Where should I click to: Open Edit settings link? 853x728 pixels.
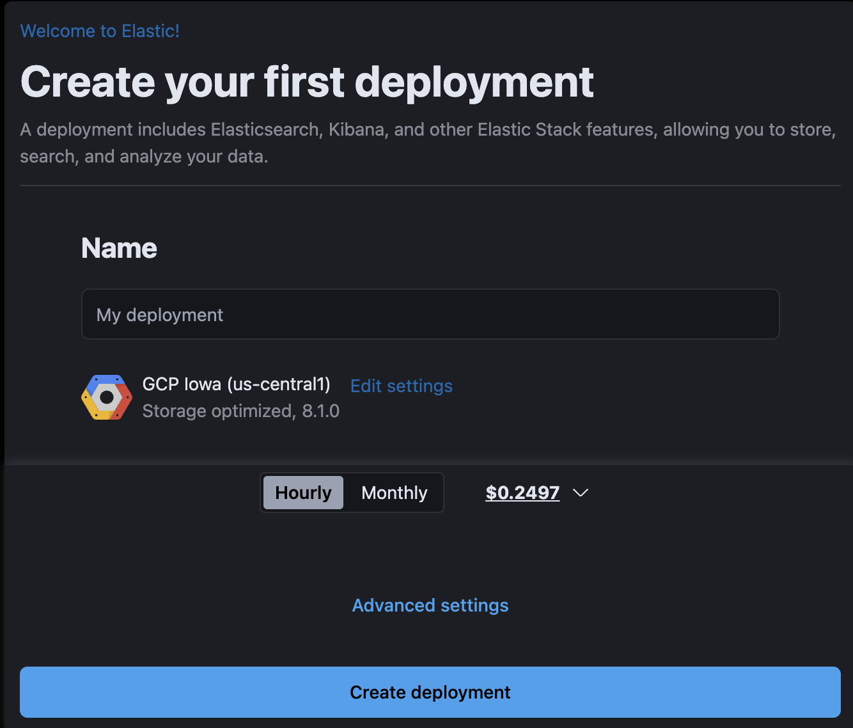click(402, 386)
